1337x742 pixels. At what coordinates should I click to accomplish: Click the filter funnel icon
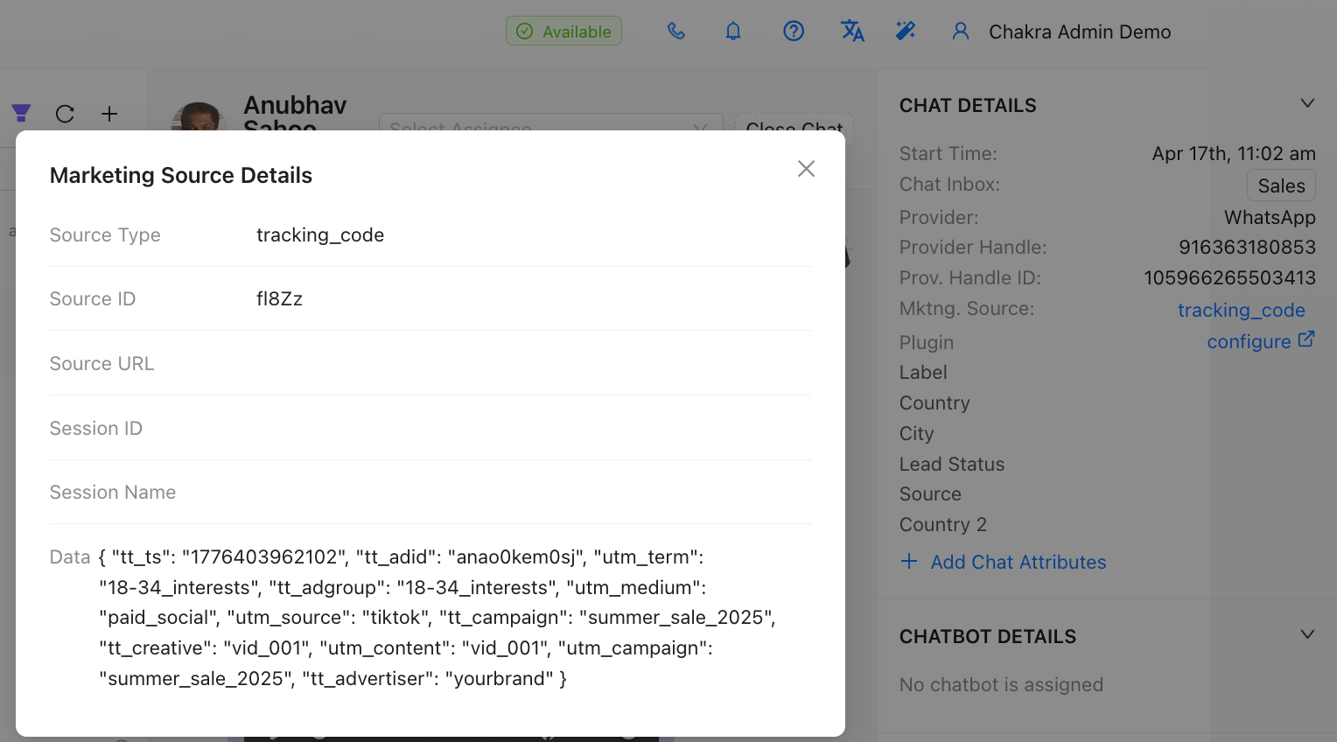[x=21, y=114]
